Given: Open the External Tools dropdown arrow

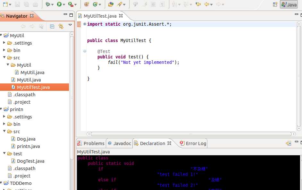Looking at the screenshot, I should point(76,4).
